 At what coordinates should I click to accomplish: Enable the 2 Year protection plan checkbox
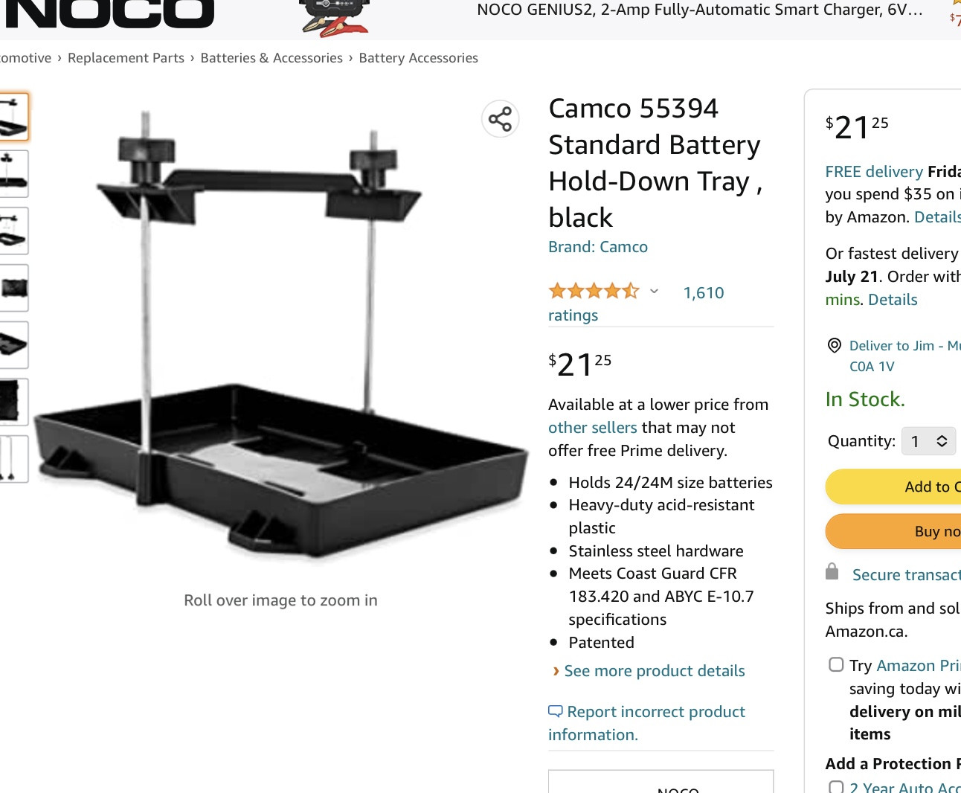[x=836, y=787]
